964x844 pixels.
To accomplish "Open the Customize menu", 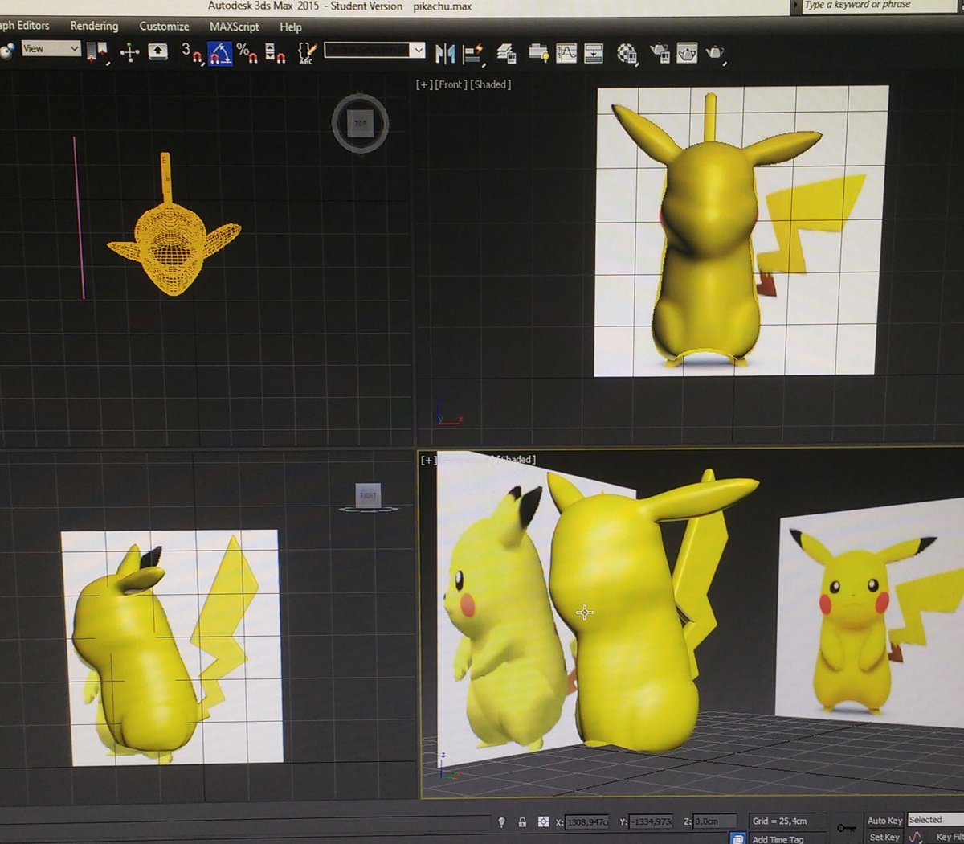I will point(164,27).
